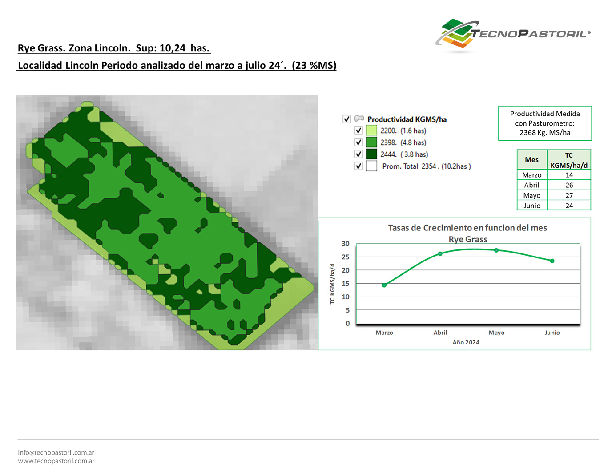Uncheck the 2200 (1.6 has) layer checkbox

point(358,131)
